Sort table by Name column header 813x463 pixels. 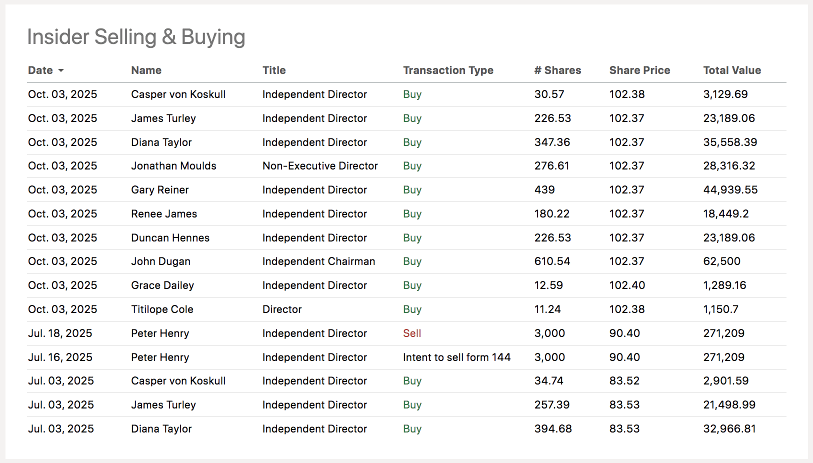pos(146,70)
